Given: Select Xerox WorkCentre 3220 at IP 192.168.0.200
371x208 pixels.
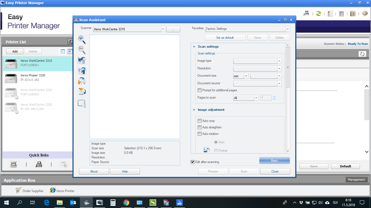Looking at the screenshot, I should 37,108.
